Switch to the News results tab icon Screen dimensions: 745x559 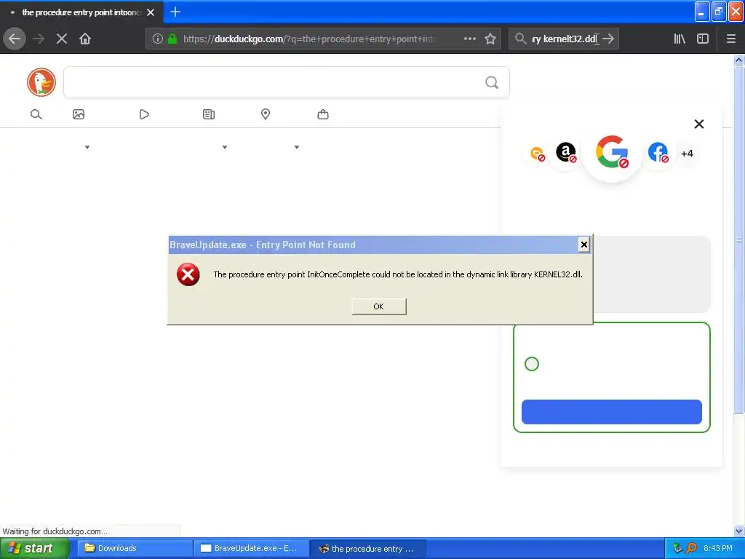tap(209, 114)
